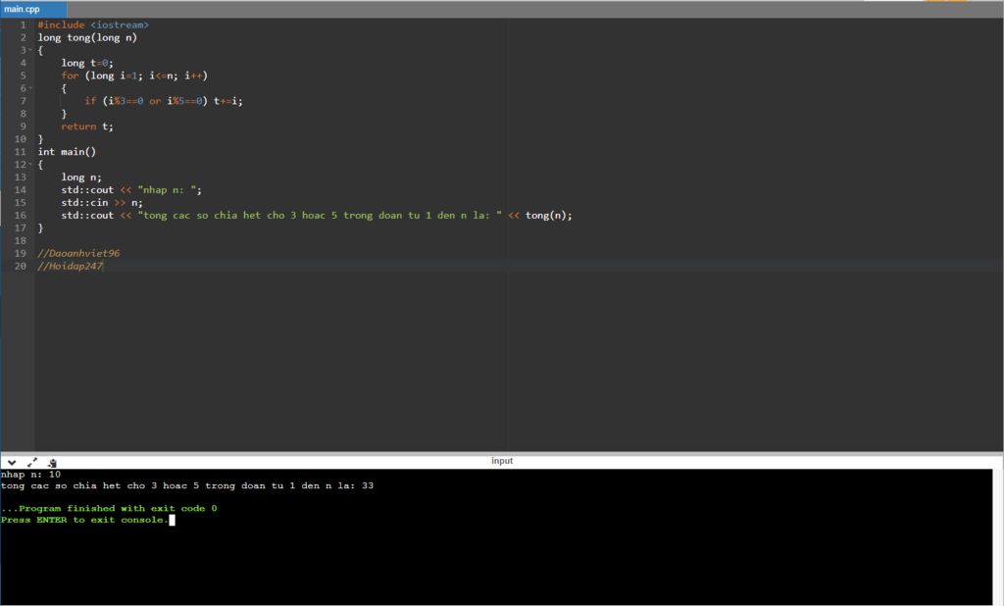Click the comment '//Hoidap247'
1004x606 pixels.
70,266
